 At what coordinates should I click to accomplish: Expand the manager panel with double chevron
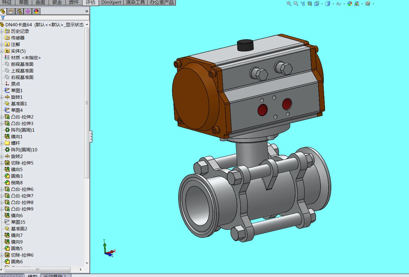point(87,11)
